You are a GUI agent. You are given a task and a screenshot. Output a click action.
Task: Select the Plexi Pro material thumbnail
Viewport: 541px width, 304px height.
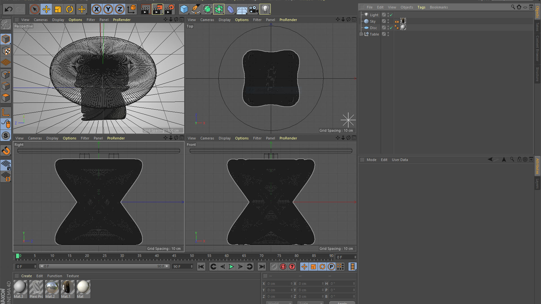[x=36, y=287]
